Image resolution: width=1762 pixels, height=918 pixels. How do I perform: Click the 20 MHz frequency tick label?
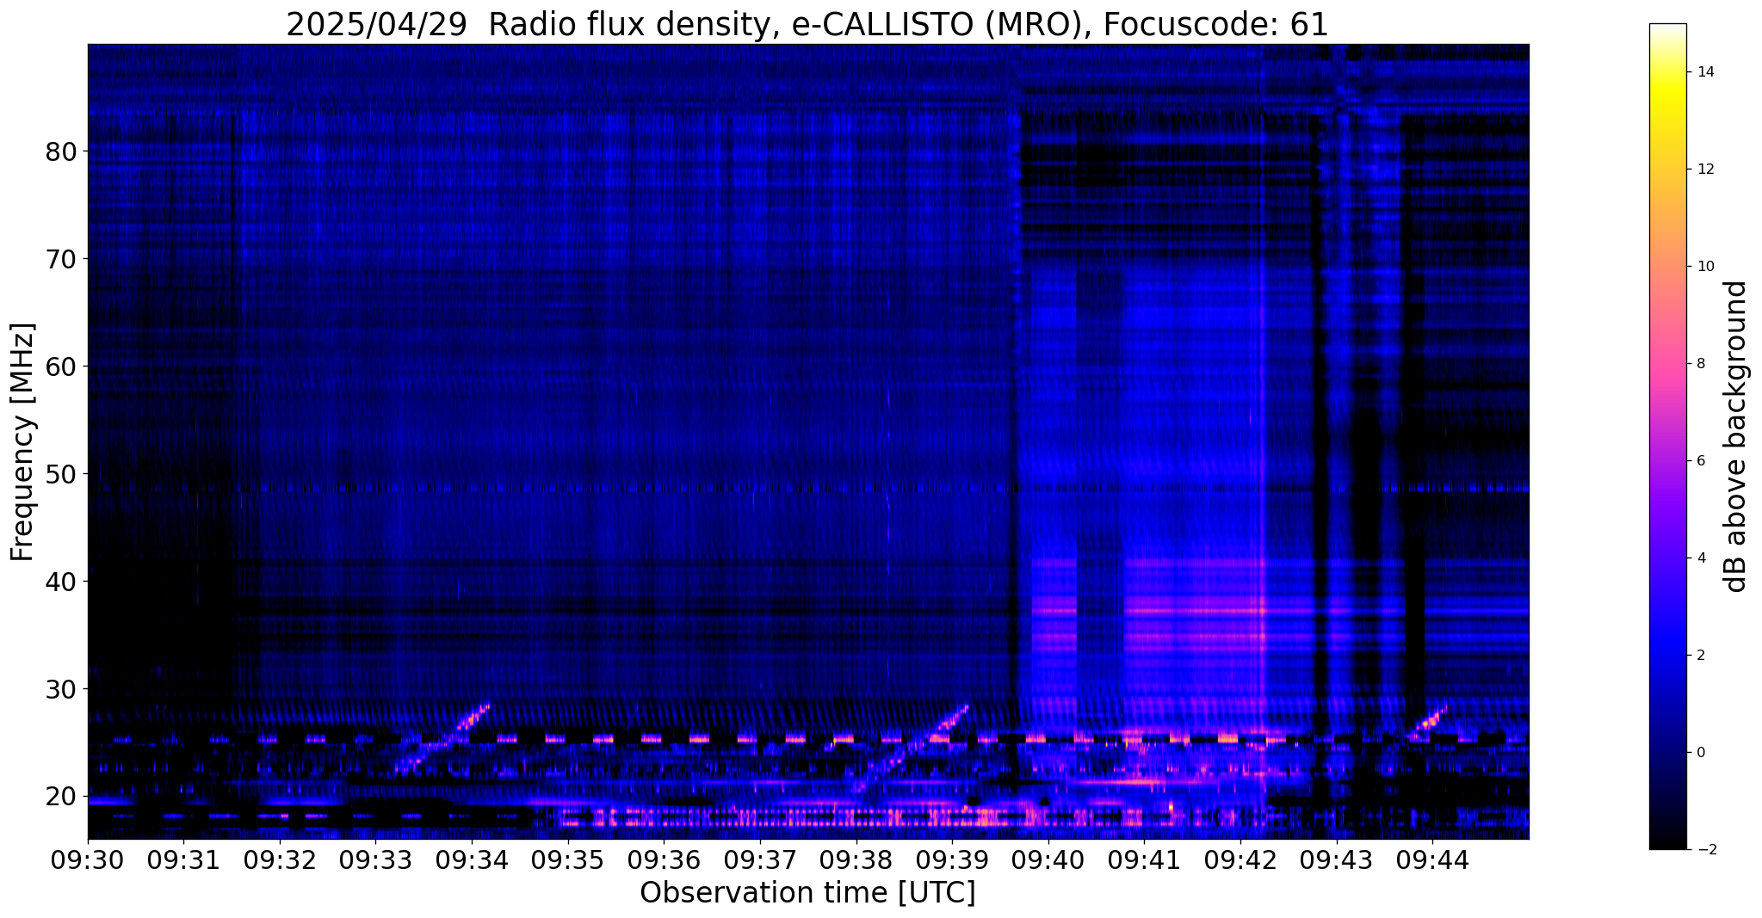[61, 797]
